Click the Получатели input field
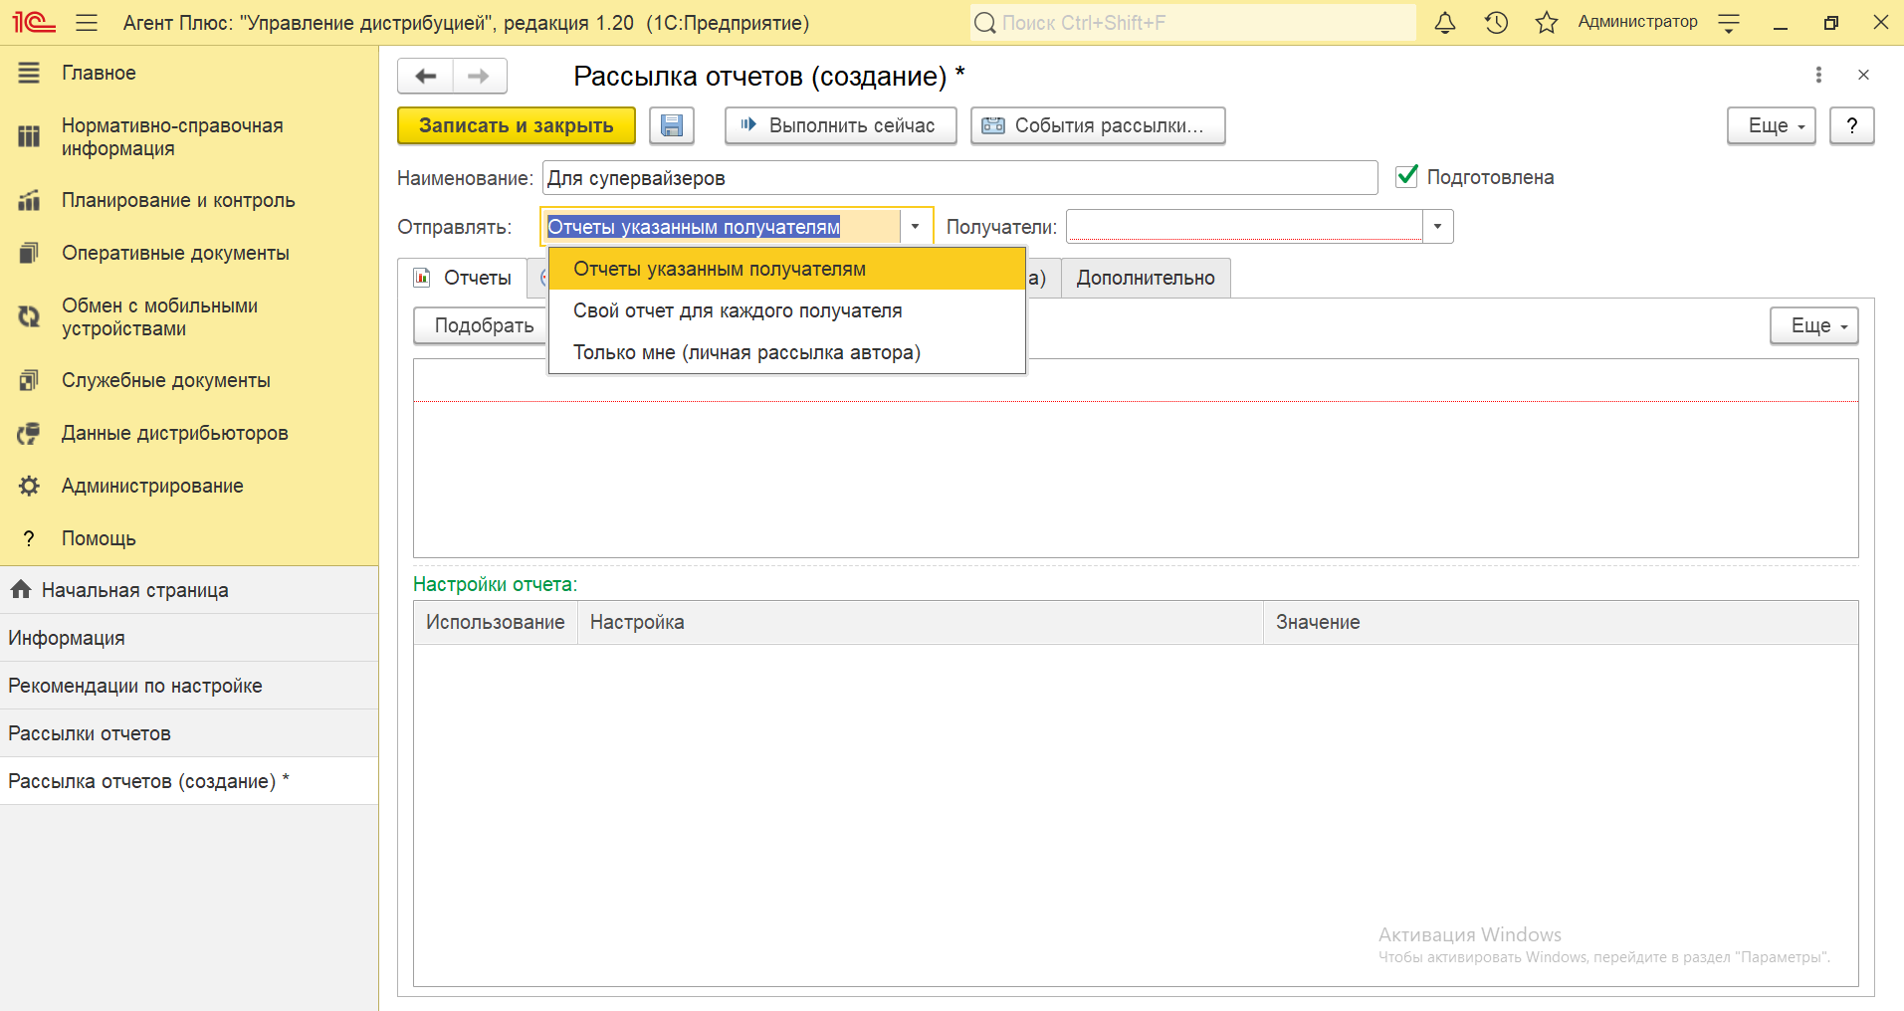 [x=1244, y=227]
